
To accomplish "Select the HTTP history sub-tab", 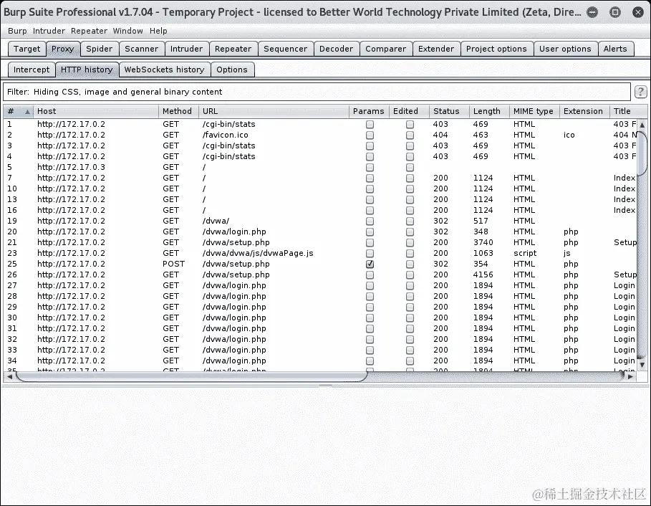I will (87, 70).
